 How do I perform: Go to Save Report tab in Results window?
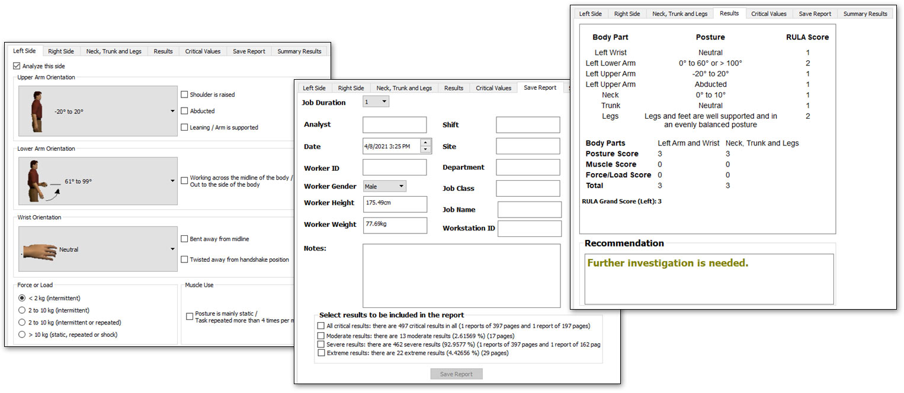pos(815,14)
